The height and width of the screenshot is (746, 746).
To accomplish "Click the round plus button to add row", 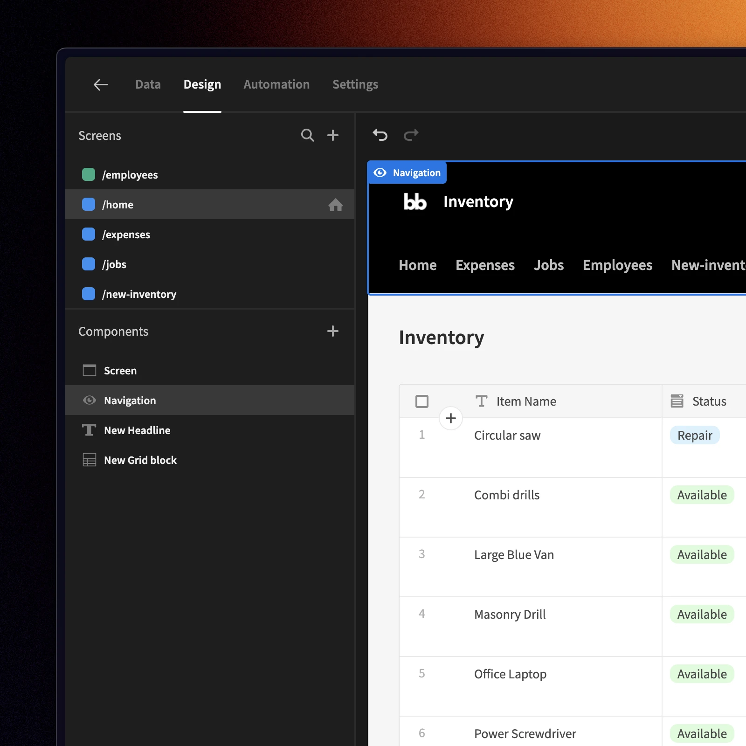I will [x=451, y=418].
